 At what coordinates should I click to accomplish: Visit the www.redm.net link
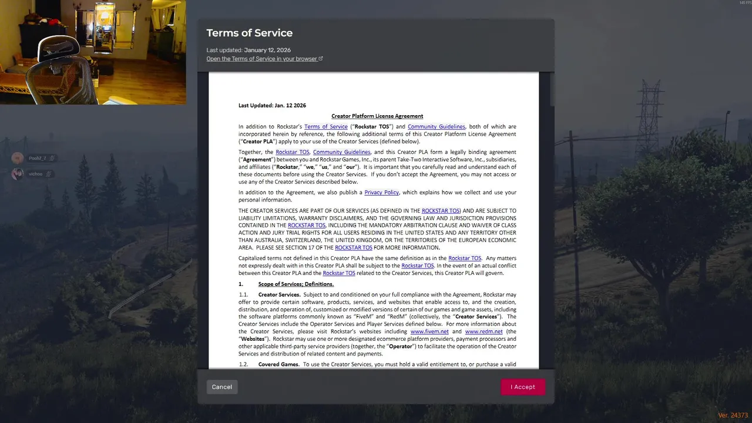[484, 332]
